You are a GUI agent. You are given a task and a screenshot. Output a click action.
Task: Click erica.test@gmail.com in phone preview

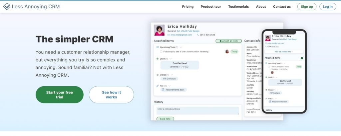[276, 43]
